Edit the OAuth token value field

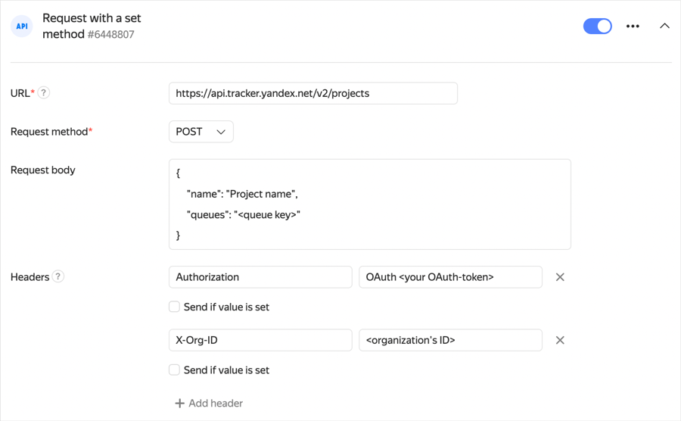[x=450, y=277]
